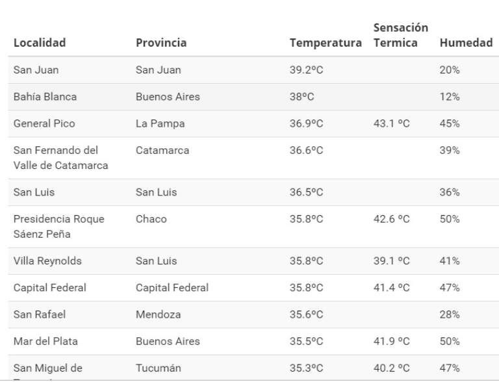Select the Tucumán province cell
Viewport: 499px width, 382px height.
[159, 368]
